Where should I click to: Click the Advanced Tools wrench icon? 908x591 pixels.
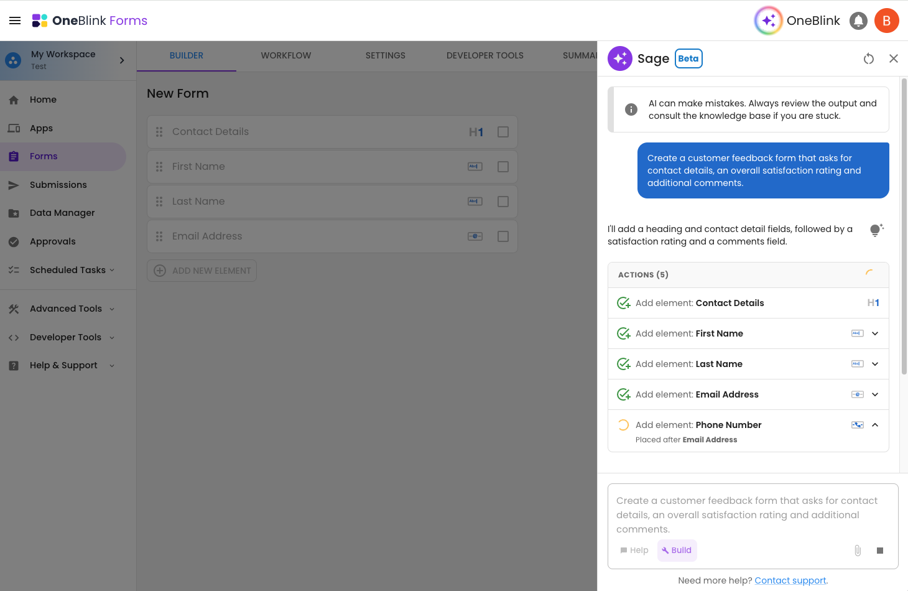coord(14,309)
